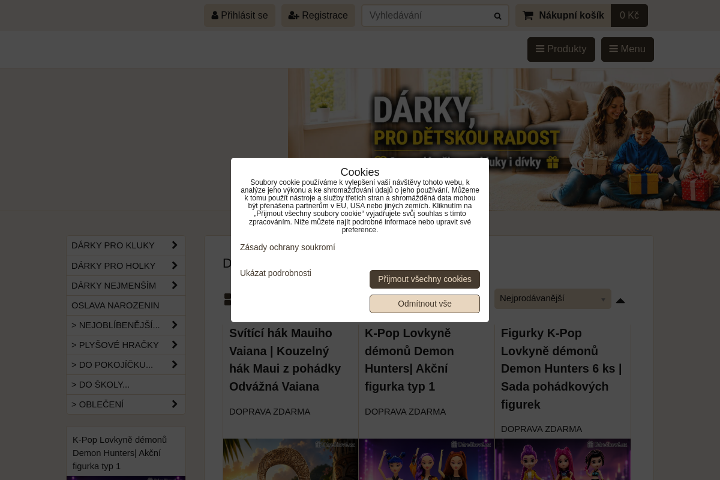Open the Nejprodávanější sort dropdown
The height and width of the screenshot is (480, 720).
(553, 299)
